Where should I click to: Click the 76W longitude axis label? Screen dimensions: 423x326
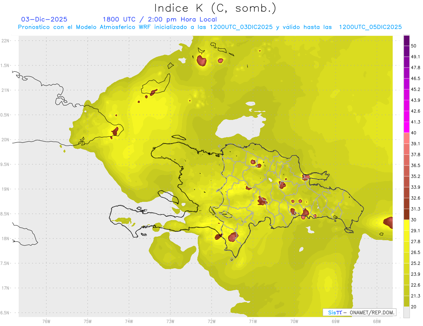coord(46,321)
